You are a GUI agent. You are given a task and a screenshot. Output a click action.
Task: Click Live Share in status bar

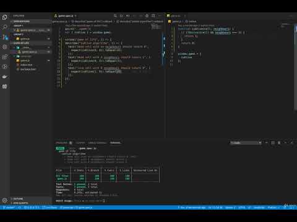pyautogui.click(x=49, y=207)
